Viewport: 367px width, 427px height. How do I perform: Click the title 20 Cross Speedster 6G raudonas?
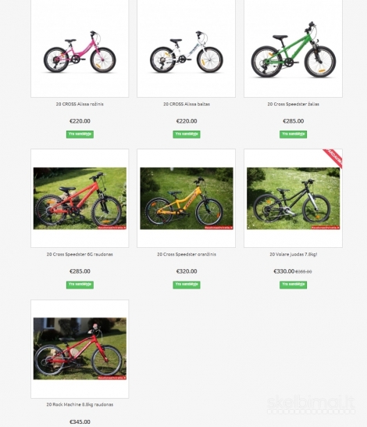coord(80,254)
